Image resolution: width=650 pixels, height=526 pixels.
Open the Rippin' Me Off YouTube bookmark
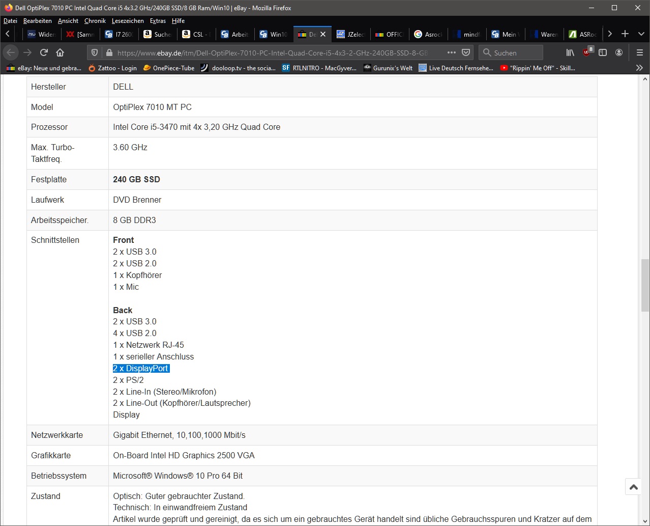(538, 68)
